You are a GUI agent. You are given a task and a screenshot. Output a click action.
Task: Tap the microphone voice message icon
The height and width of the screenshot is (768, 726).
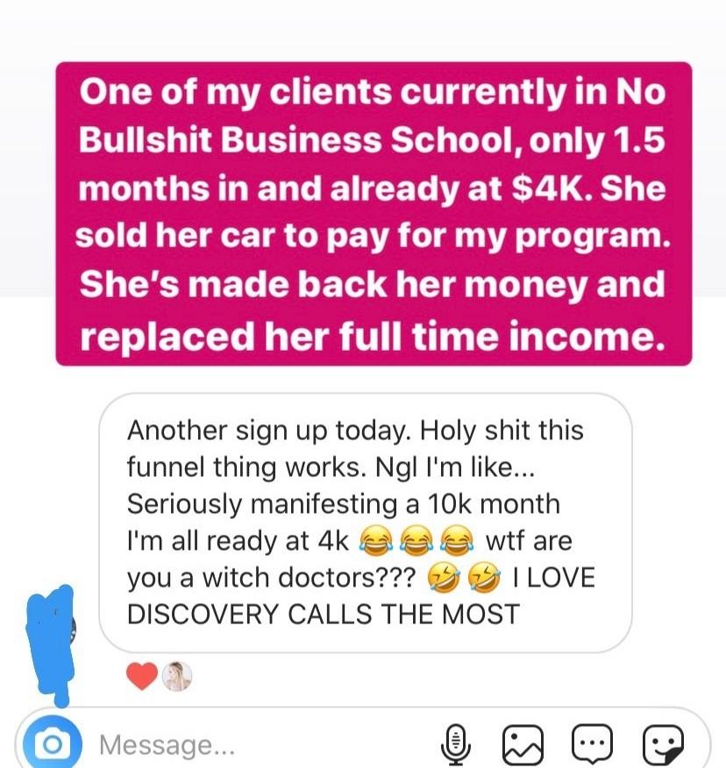click(x=456, y=744)
